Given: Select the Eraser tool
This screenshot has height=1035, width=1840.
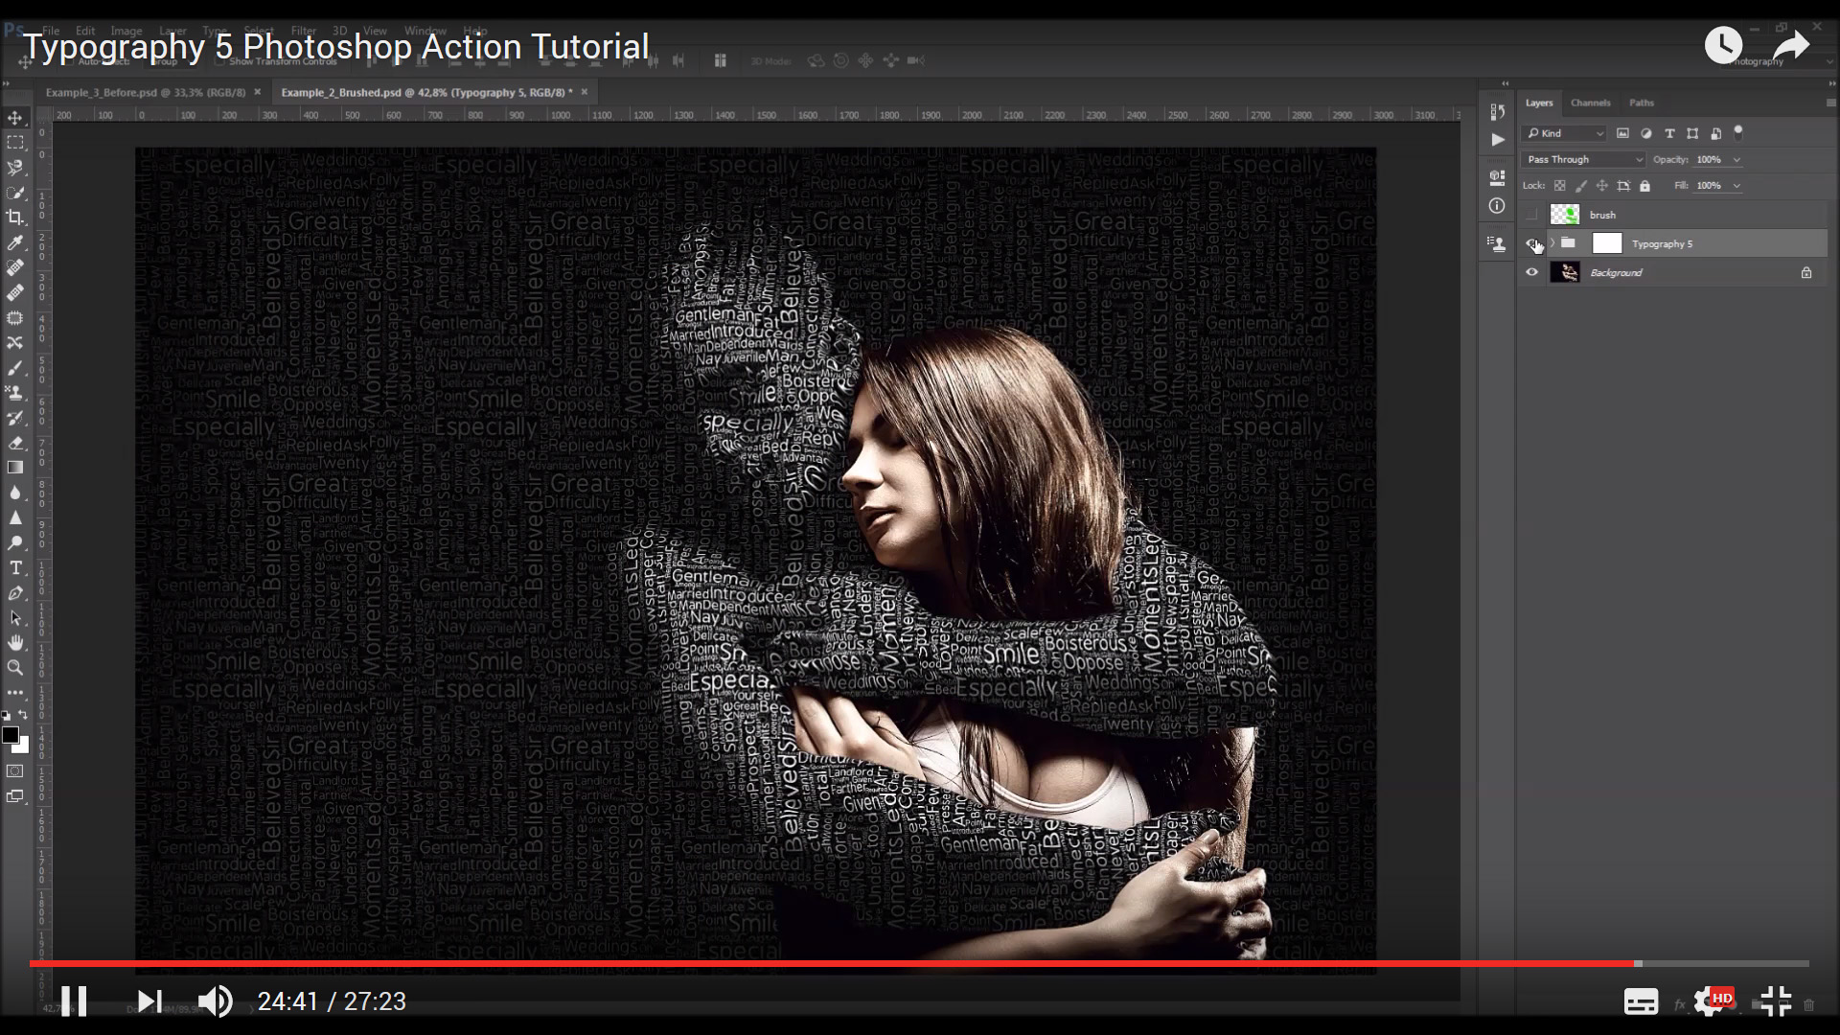Looking at the screenshot, I should pos(15,444).
